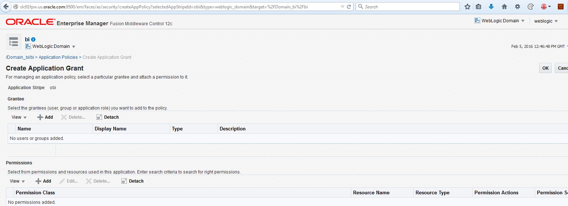
Task: Click the disabled Grantee Delete button
Action: 73,117
